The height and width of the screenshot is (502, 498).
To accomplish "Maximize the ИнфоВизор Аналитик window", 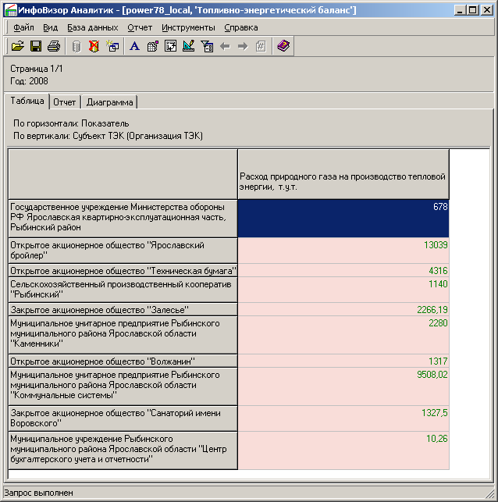I will [x=472, y=10].
